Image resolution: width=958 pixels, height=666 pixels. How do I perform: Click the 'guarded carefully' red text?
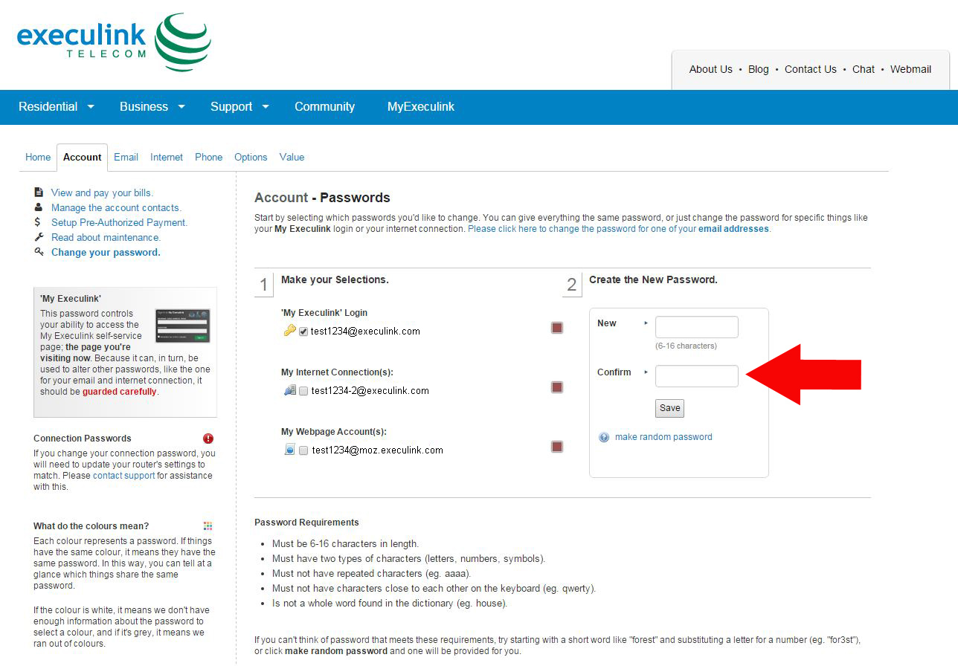point(119,392)
